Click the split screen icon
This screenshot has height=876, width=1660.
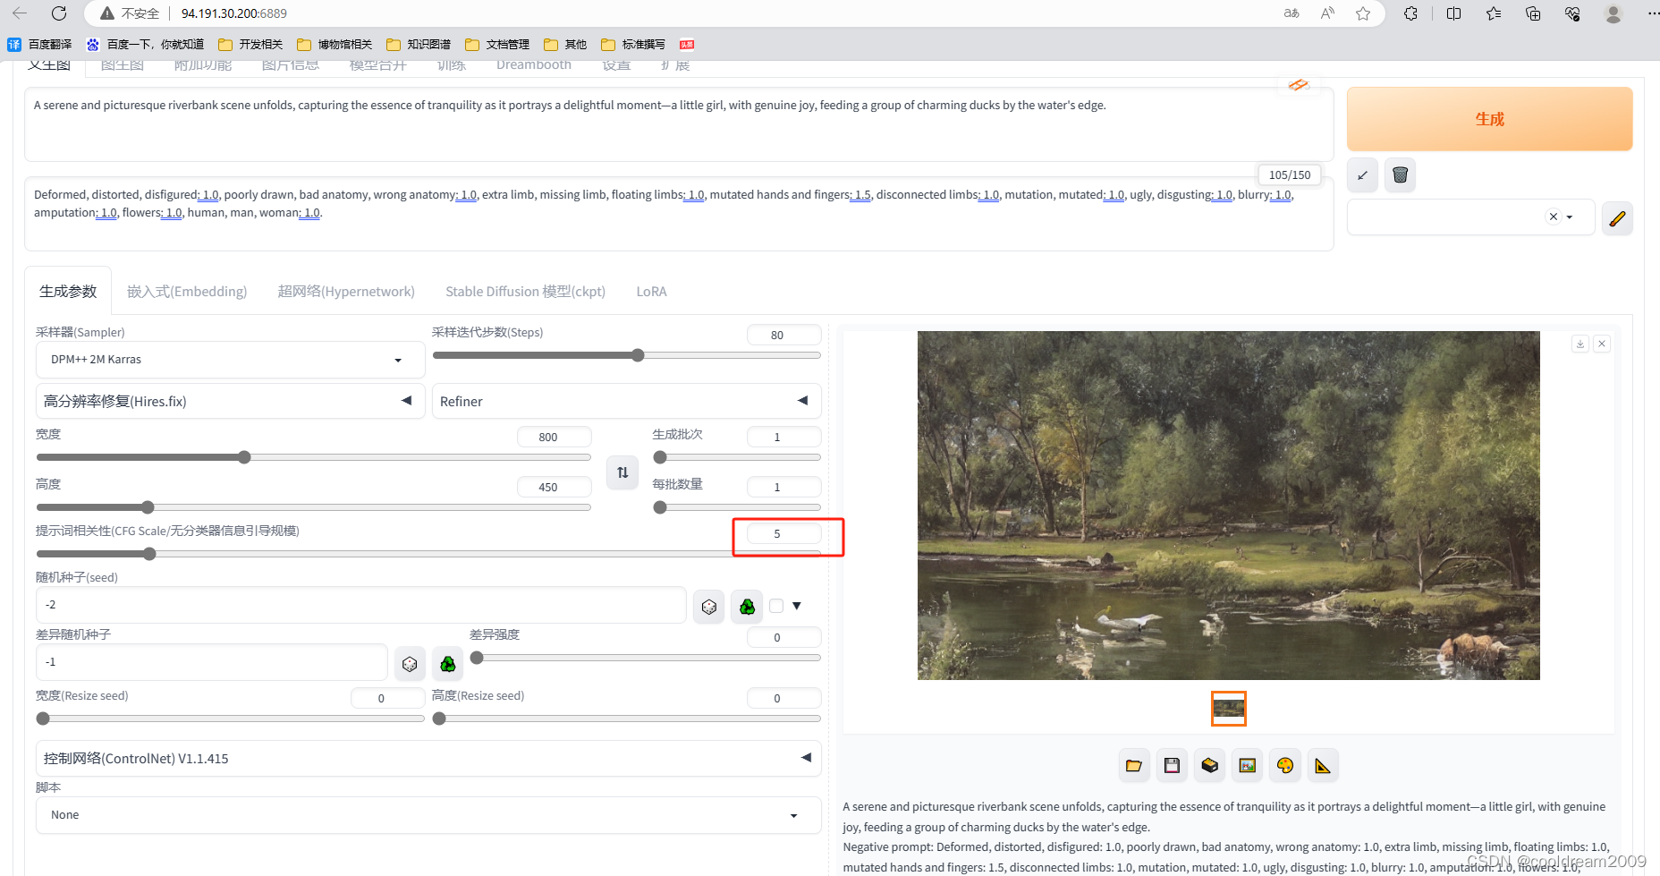[1454, 13]
